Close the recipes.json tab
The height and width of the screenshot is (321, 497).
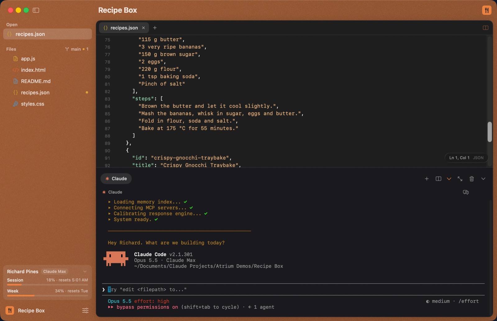pos(144,28)
